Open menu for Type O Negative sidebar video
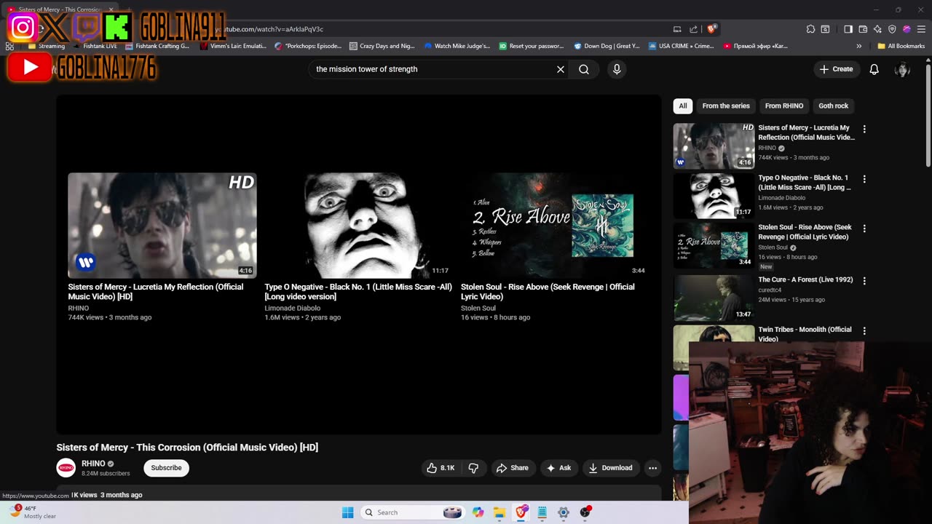 click(864, 179)
